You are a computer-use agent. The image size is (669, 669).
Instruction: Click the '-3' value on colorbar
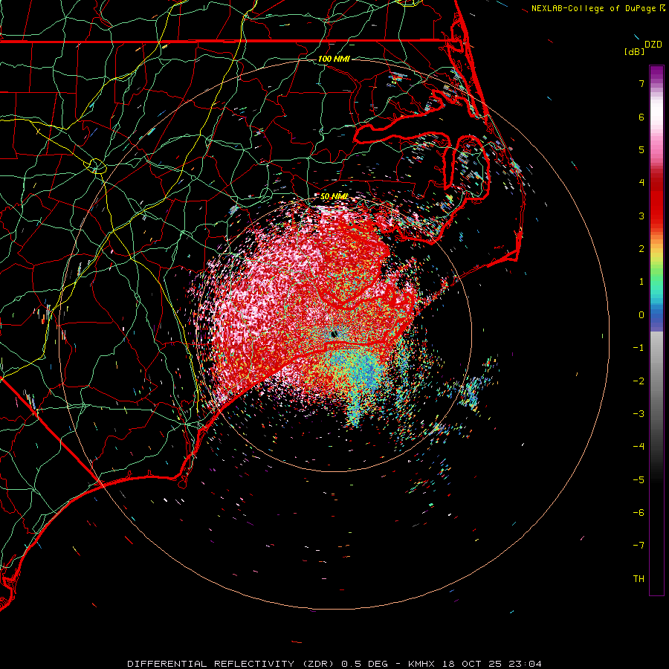[x=639, y=414]
